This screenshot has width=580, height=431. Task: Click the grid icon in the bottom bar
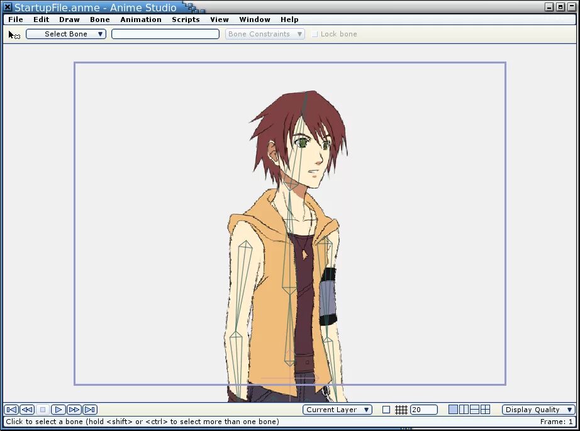401,410
